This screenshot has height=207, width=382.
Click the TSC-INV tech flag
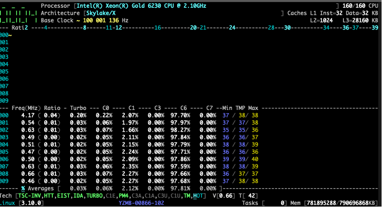[x=29, y=196]
